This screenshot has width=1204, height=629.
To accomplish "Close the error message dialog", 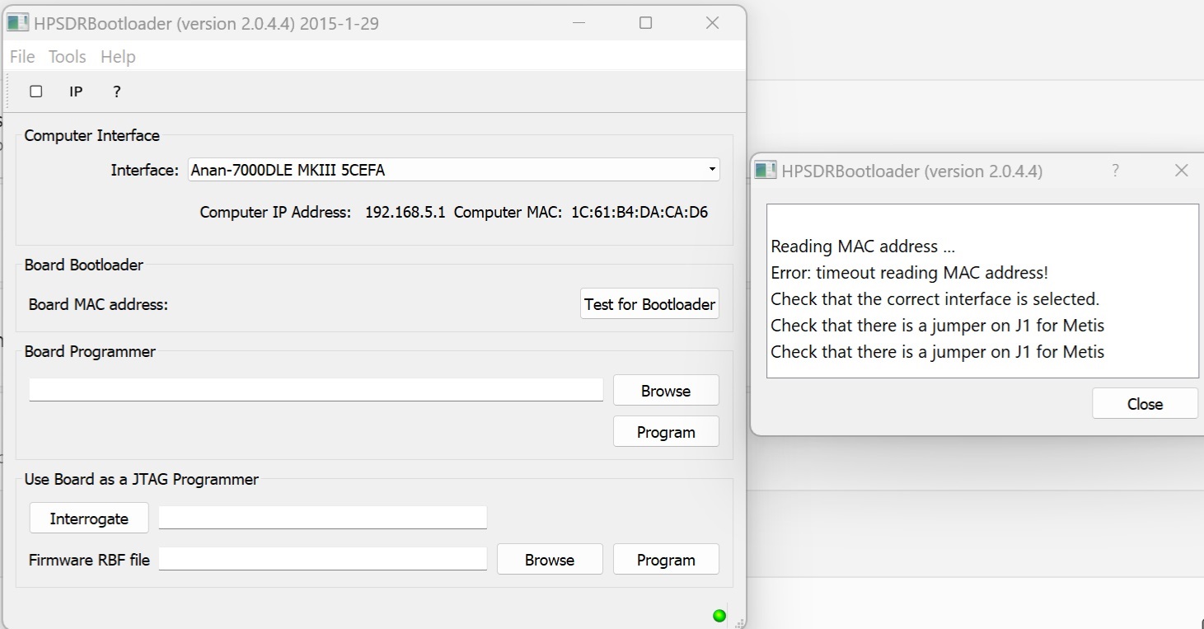I will 1145,404.
